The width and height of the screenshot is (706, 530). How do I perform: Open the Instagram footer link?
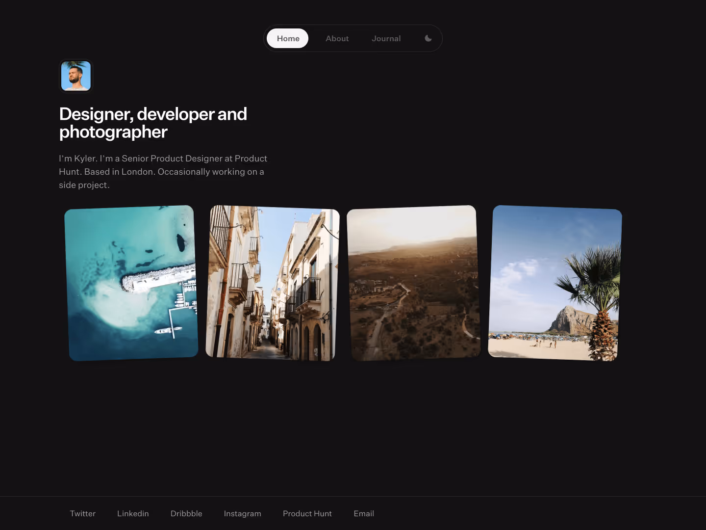point(243,513)
